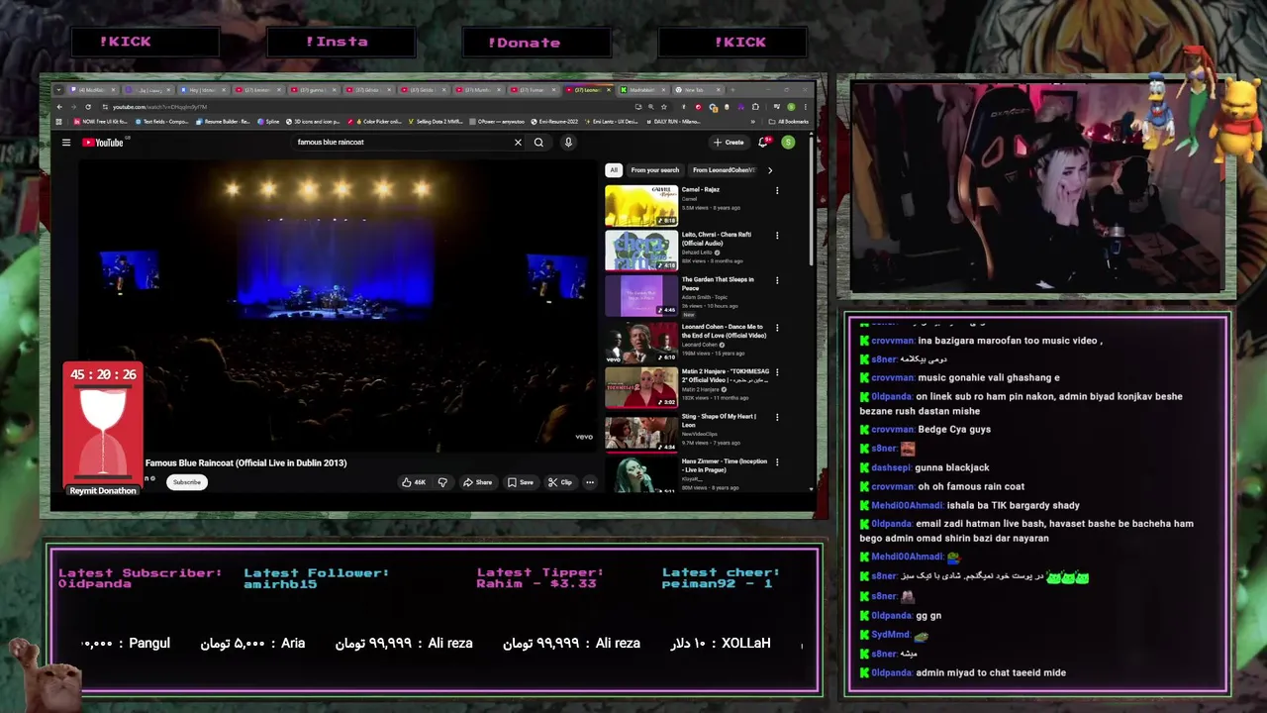
Task: Show hidden bookmarks with overflow chevron
Action: click(753, 122)
